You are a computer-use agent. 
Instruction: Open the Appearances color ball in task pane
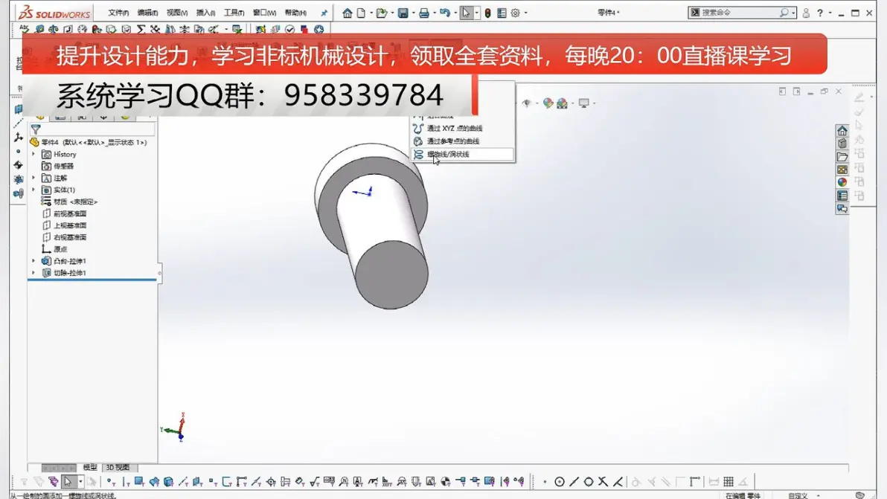pos(842,182)
